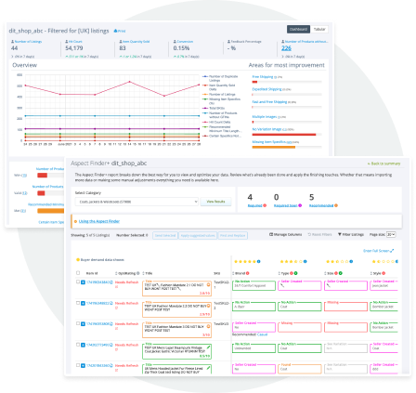416x393 pixels.
Task: Expand the fifth listing row with plus icon
Action: pos(83,366)
